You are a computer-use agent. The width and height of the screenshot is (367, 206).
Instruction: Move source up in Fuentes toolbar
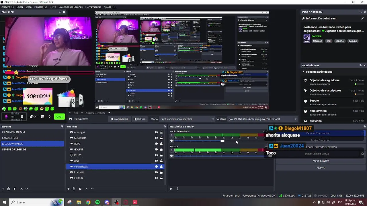coord(87,189)
